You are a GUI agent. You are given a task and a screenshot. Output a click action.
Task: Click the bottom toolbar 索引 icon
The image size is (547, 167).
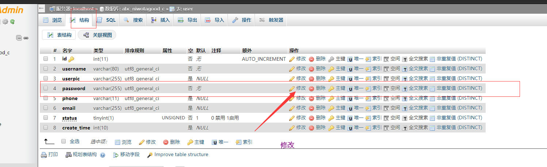click(x=238, y=142)
